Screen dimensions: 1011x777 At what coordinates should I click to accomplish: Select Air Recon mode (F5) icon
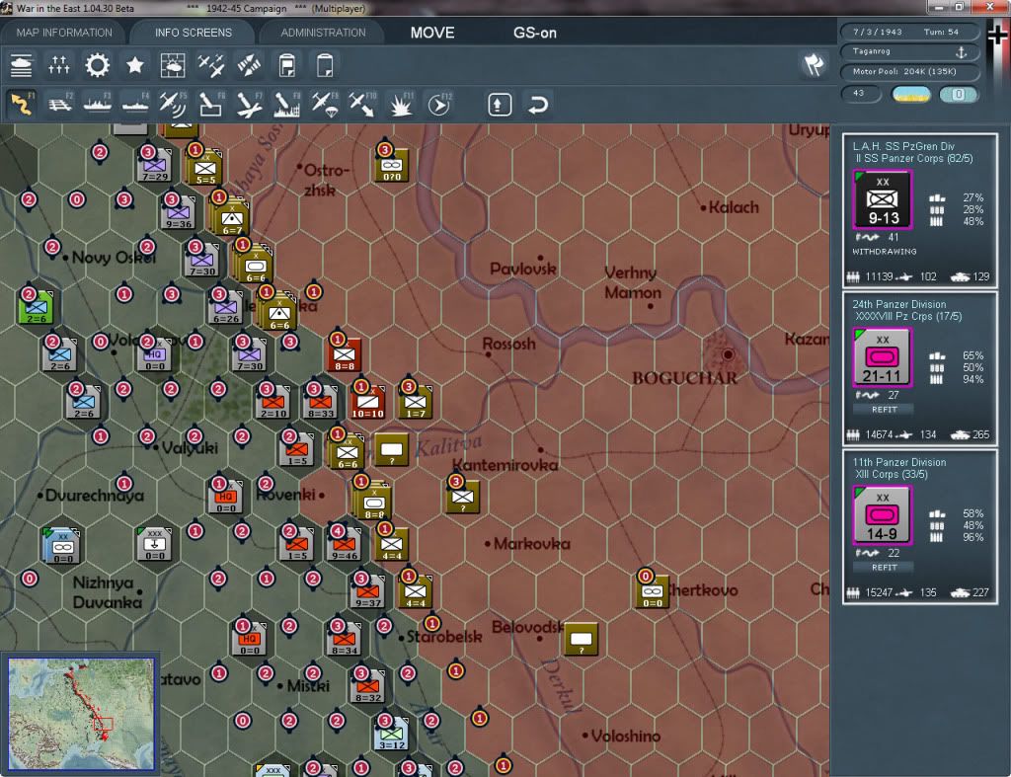(x=173, y=104)
